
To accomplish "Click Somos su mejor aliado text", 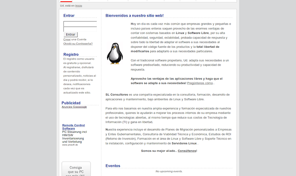I will tap(159, 151).
